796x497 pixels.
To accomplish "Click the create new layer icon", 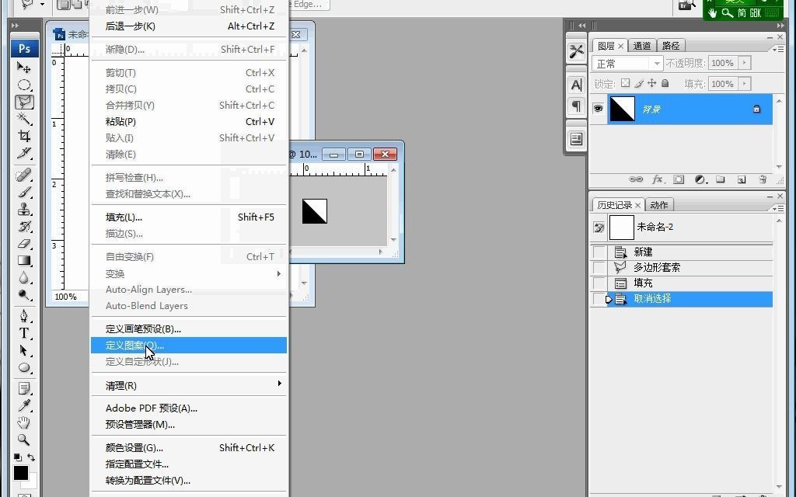I will (x=742, y=179).
